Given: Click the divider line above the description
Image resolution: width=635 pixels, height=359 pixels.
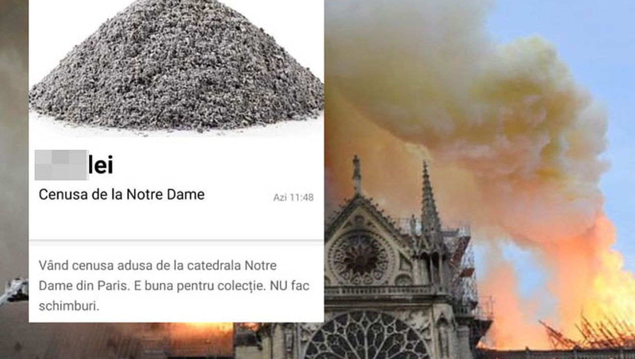Looking at the screenshot, I should (x=176, y=241).
